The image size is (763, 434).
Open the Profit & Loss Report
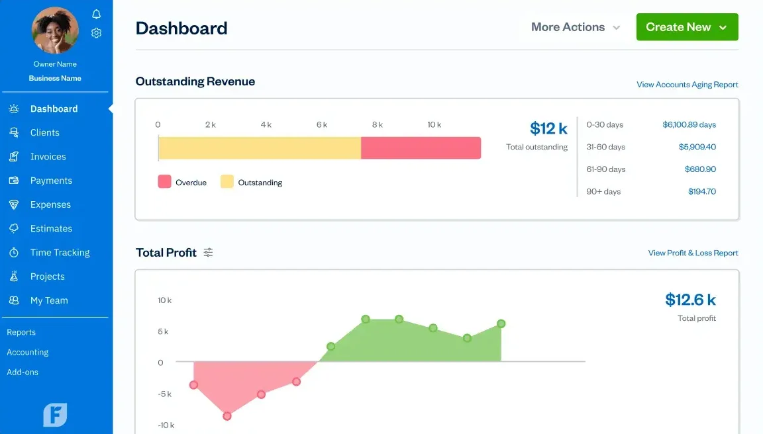click(693, 253)
